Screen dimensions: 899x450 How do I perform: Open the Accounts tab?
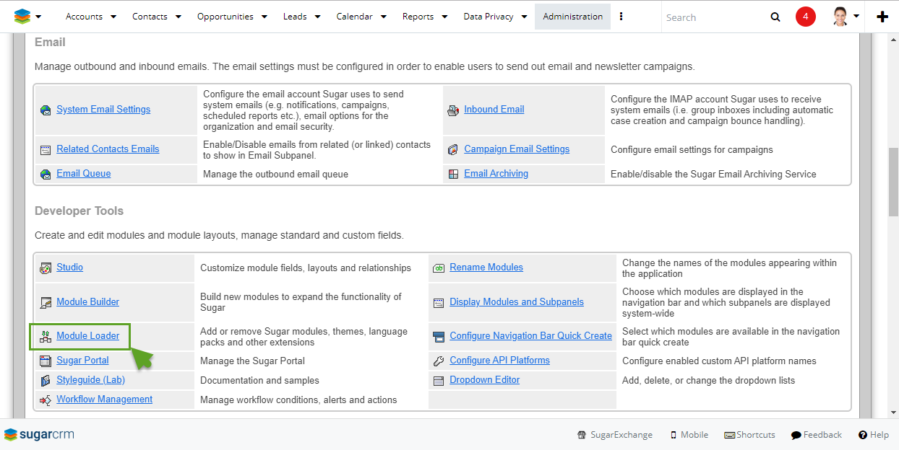[x=84, y=17]
